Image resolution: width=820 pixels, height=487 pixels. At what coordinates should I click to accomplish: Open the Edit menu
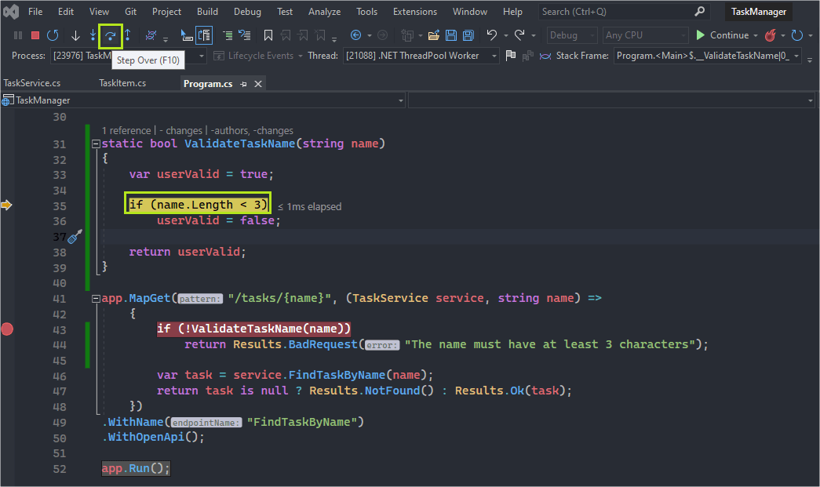pyautogui.click(x=66, y=12)
